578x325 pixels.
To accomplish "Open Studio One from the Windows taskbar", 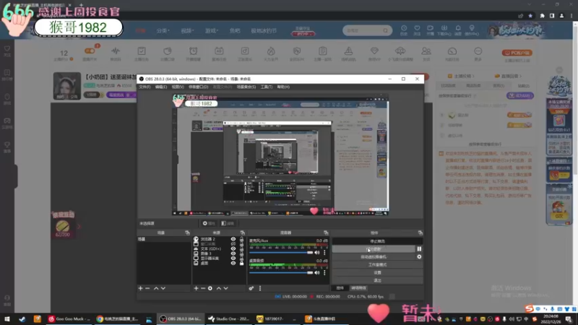I will [228, 318].
